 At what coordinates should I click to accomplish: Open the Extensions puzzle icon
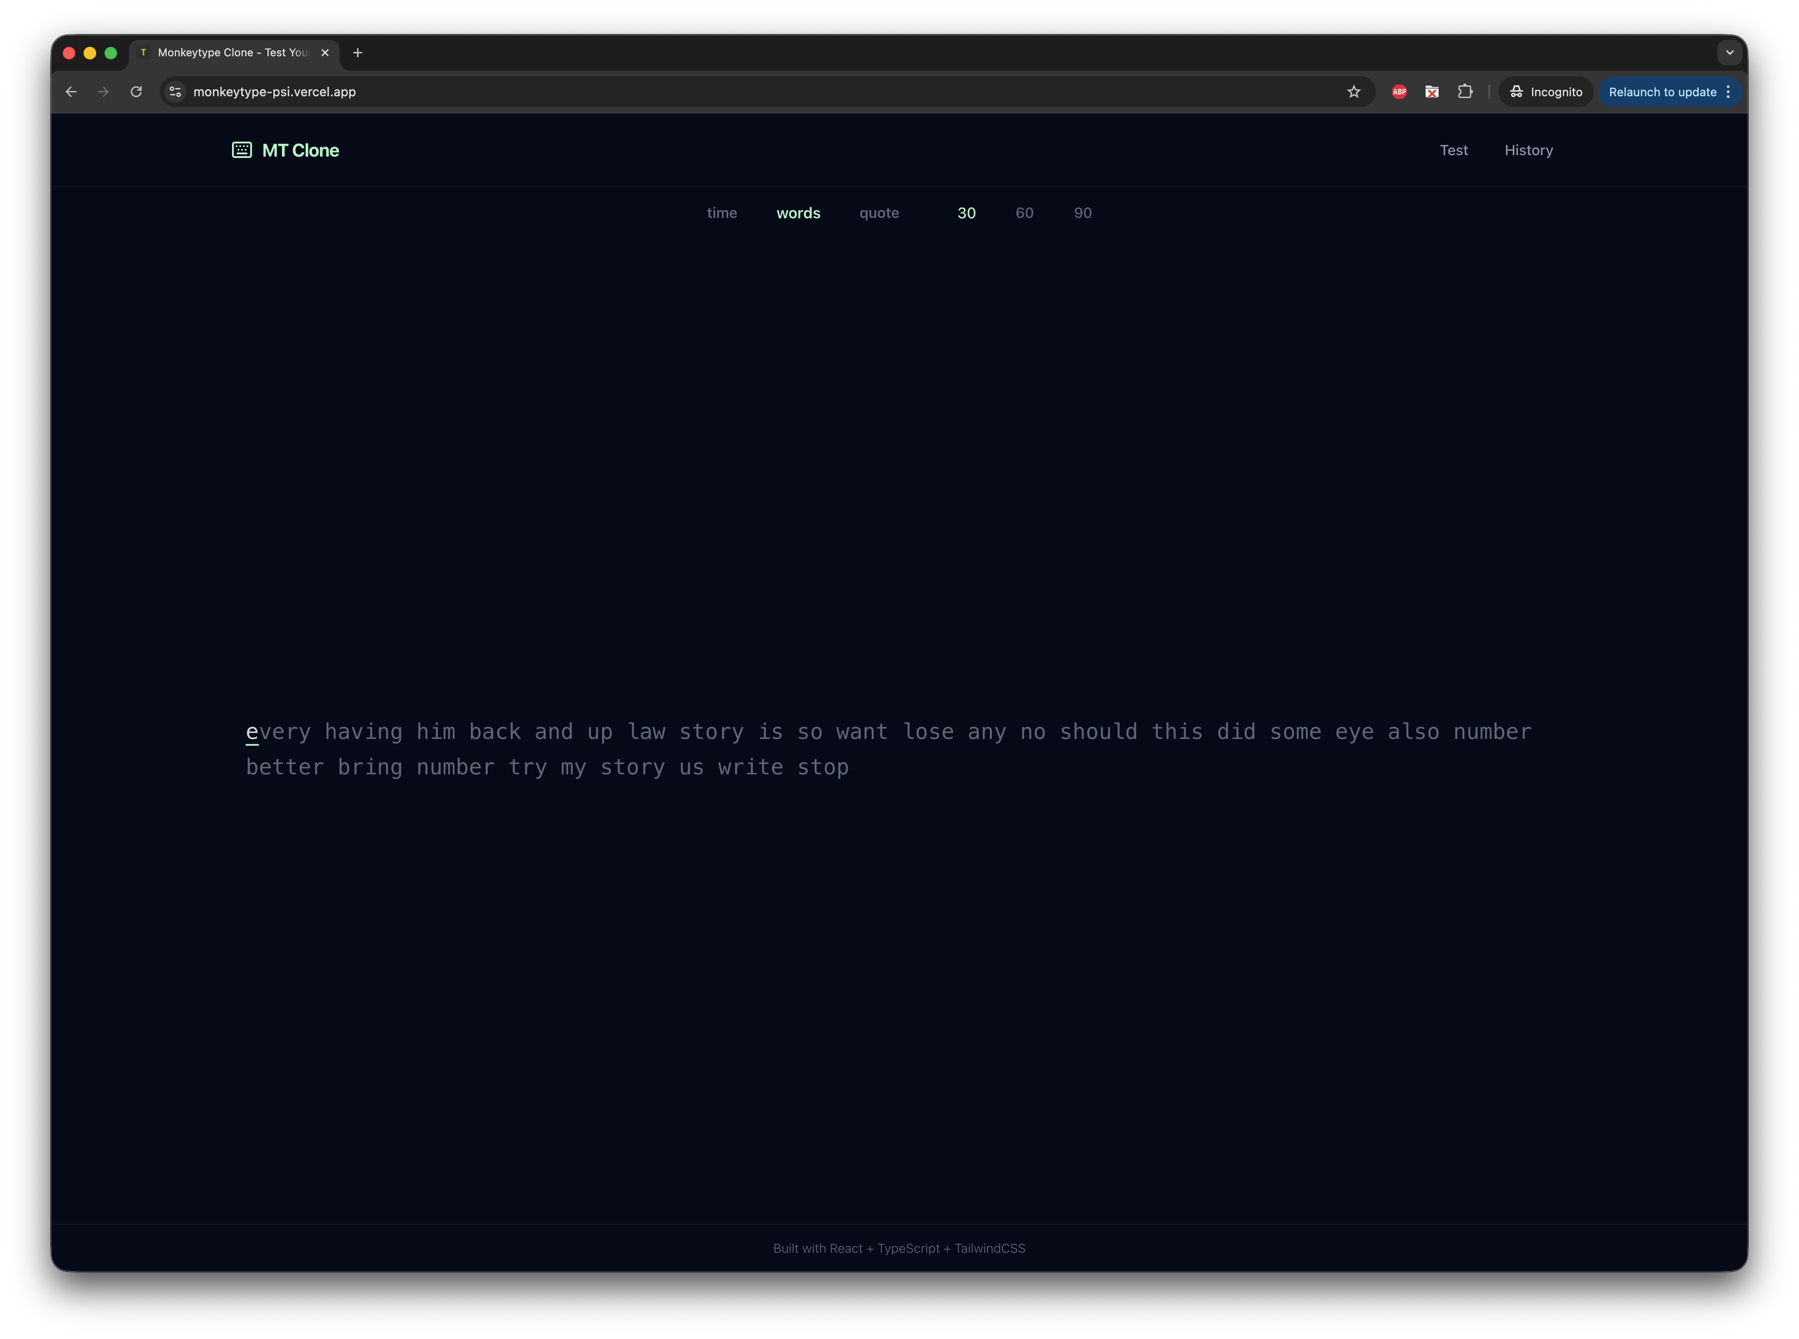(1464, 92)
